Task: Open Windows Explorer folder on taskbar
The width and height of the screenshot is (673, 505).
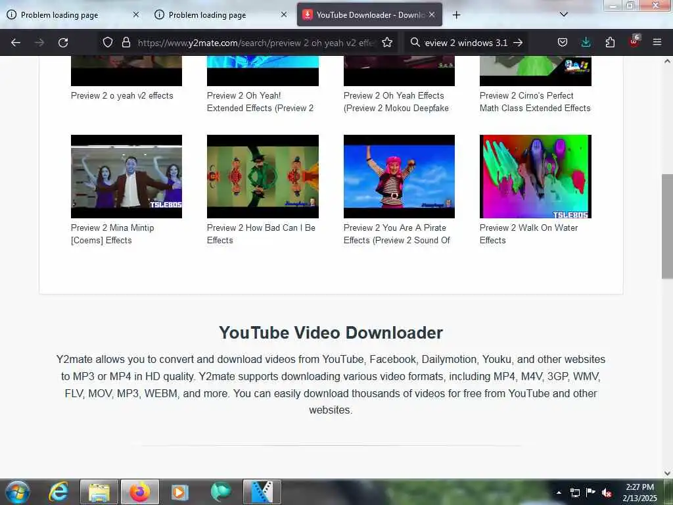Action: pos(99,492)
